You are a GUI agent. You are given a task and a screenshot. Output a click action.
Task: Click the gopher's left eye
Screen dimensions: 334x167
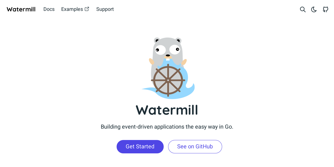[160, 50]
